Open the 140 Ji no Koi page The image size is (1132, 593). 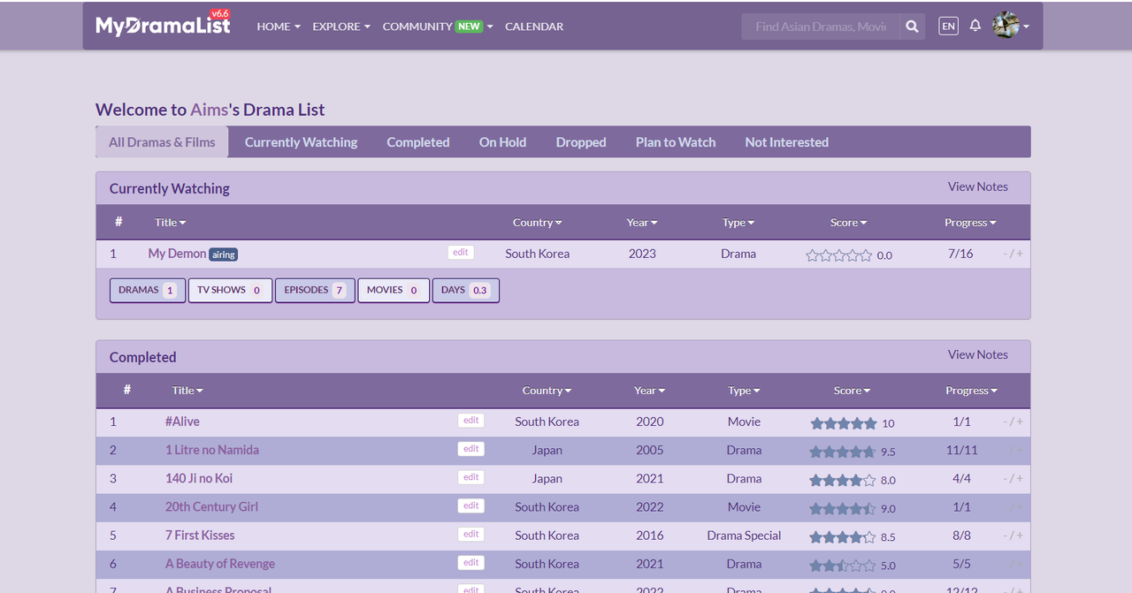(x=199, y=478)
